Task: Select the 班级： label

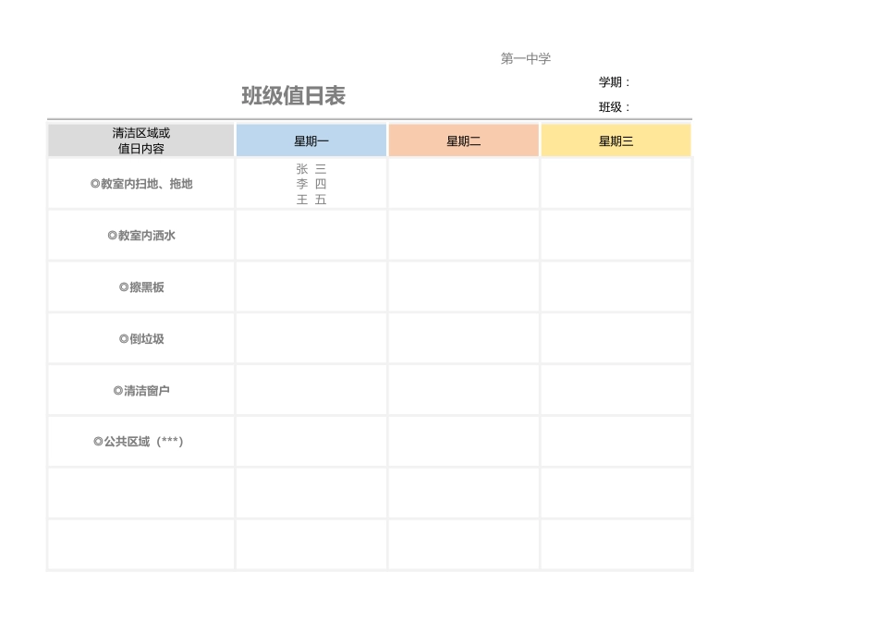Action: (x=615, y=107)
